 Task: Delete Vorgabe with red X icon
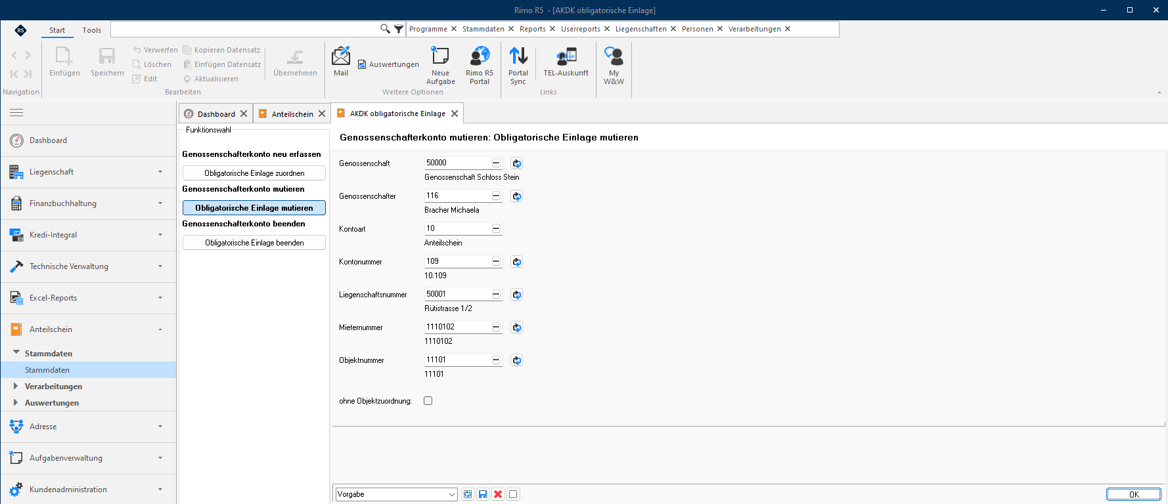[x=498, y=494]
